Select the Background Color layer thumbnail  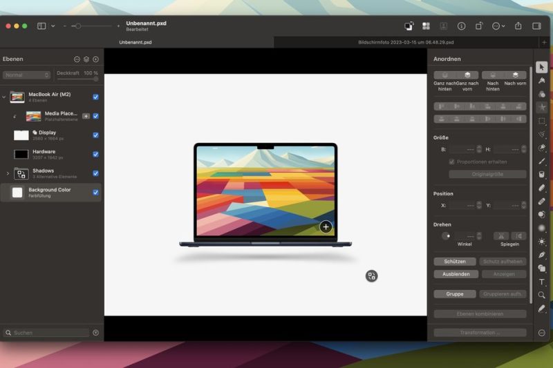pyautogui.click(x=17, y=192)
